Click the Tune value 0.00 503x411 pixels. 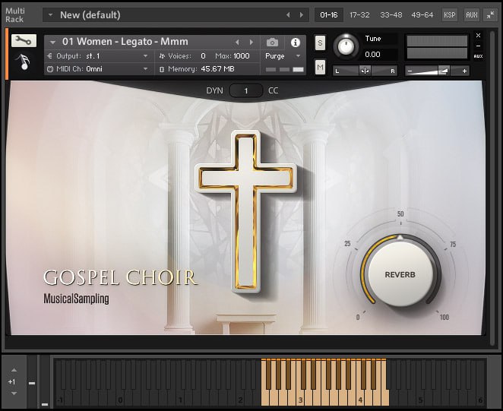pos(373,55)
